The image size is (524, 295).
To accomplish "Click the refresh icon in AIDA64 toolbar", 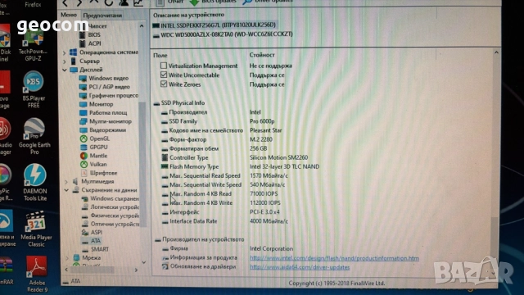I will (108, 3).
